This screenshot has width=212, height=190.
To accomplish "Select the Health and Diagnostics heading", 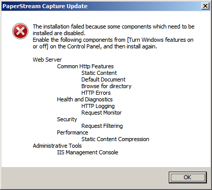I will 85,99.
